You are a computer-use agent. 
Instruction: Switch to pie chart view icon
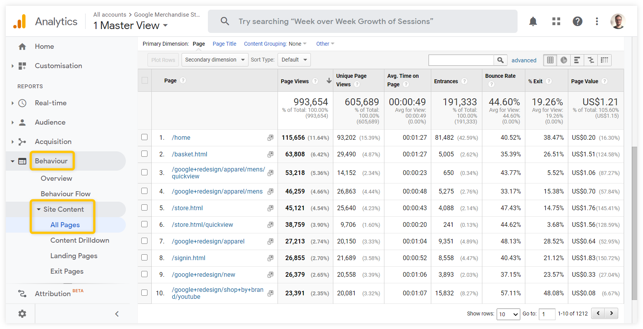click(x=564, y=60)
